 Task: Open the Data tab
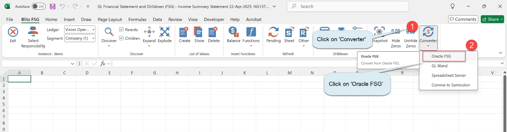click(157, 19)
